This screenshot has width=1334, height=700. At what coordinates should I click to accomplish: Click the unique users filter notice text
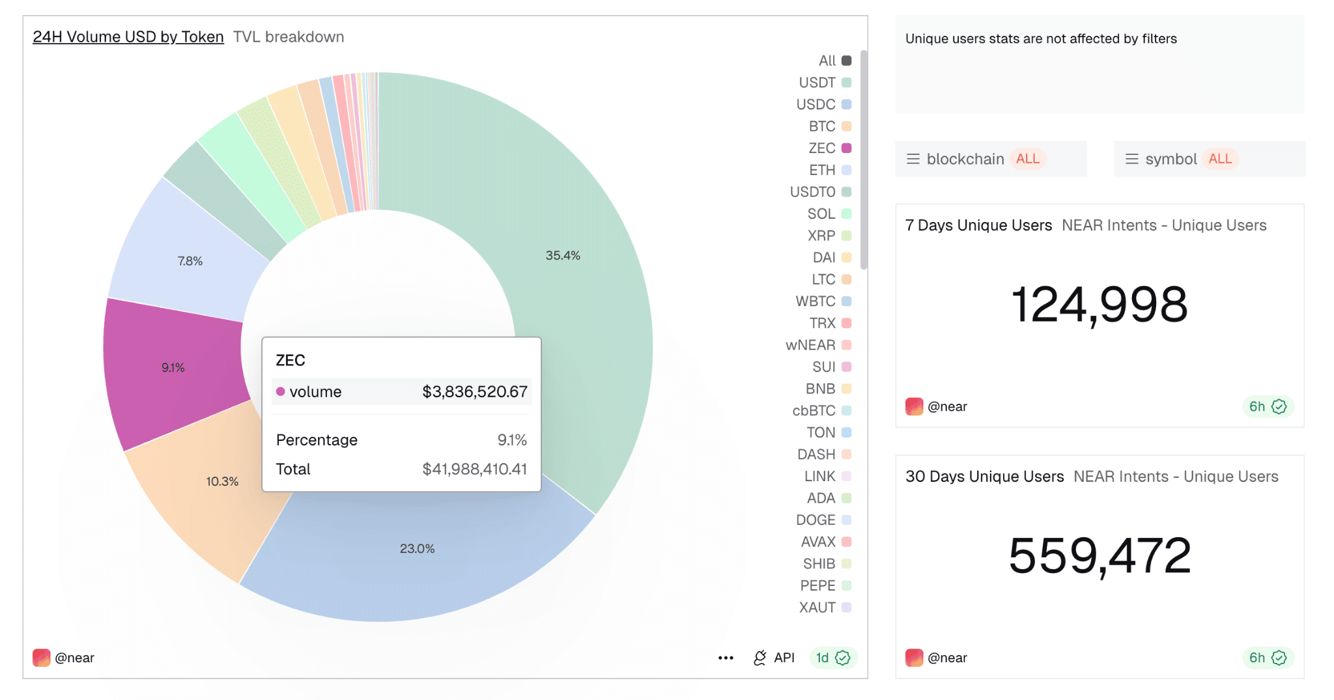[x=1041, y=38]
